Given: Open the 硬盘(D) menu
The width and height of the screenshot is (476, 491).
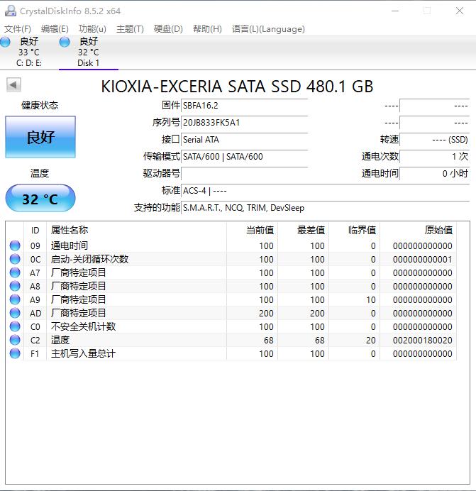Looking at the screenshot, I should 168,29.
